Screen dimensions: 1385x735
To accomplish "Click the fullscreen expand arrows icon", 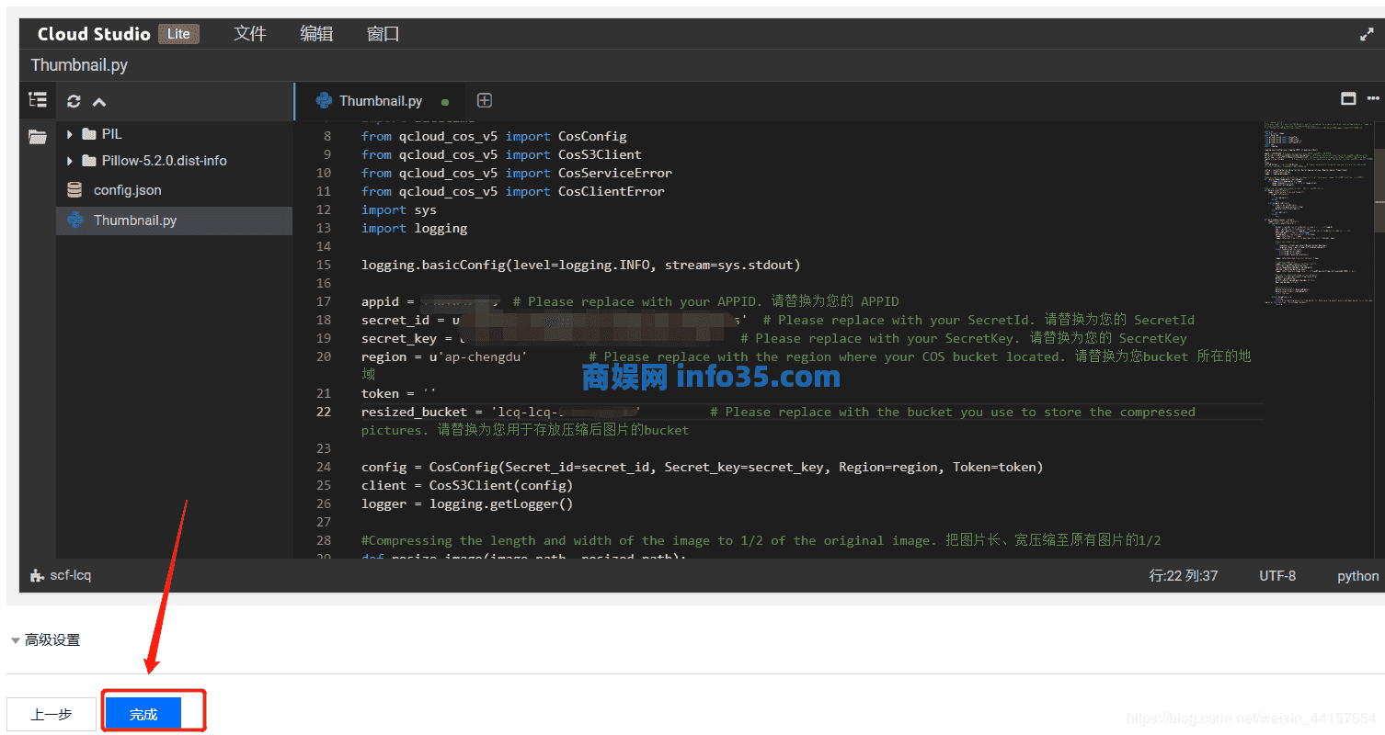I will coord(1367,34).
